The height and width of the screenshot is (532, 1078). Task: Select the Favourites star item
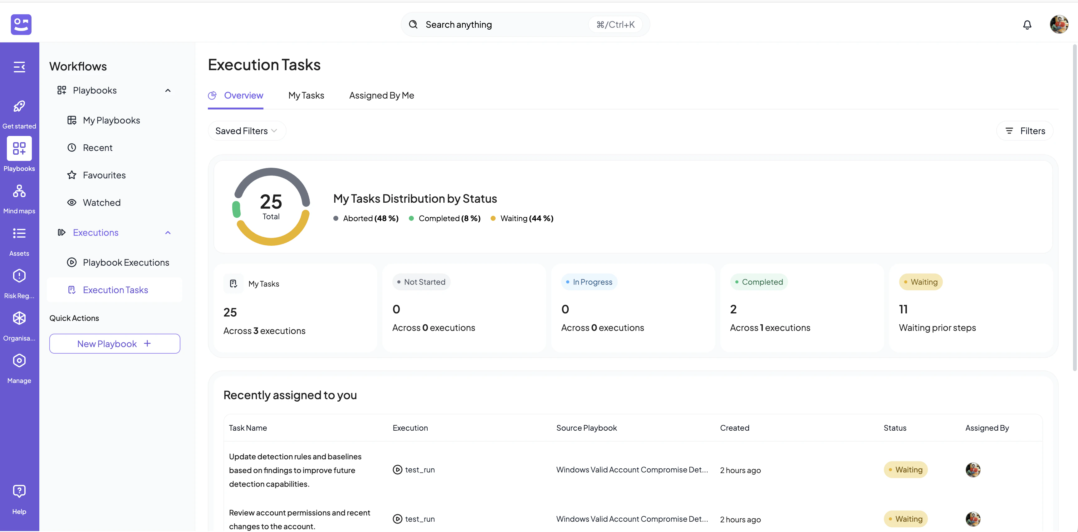(x=104, y=175)
